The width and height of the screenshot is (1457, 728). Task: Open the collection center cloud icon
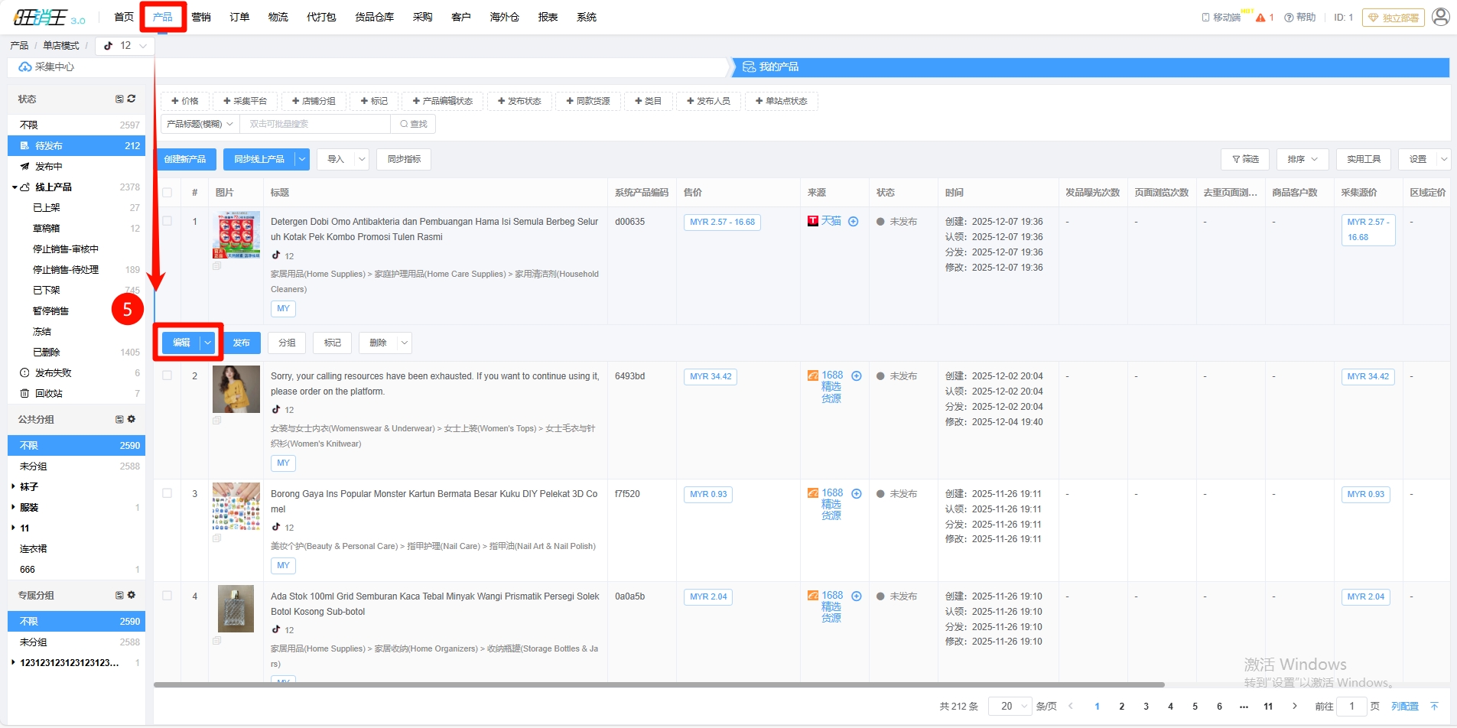(25, 67)
